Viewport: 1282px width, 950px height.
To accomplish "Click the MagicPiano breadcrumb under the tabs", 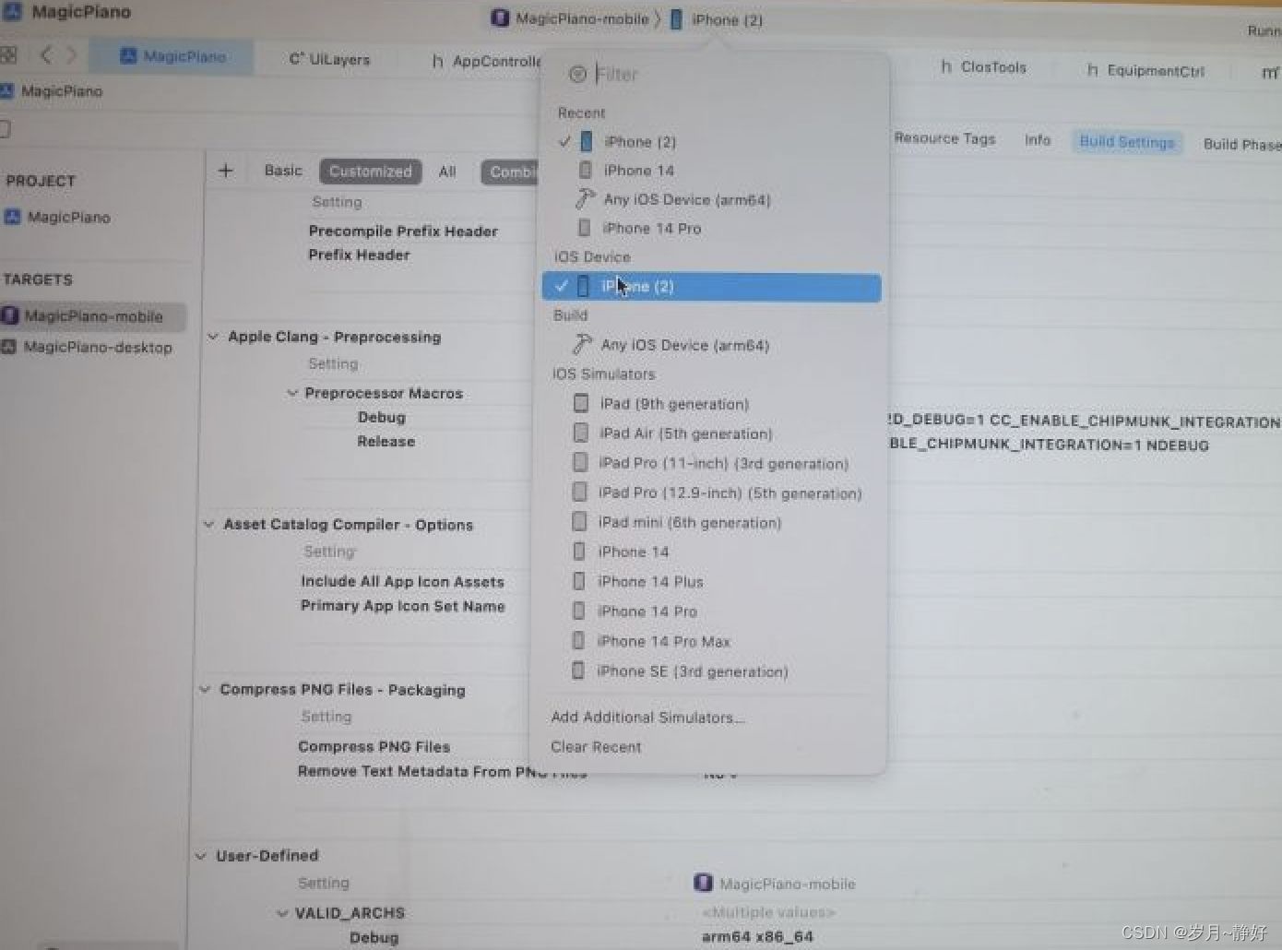I will point(53,90).
